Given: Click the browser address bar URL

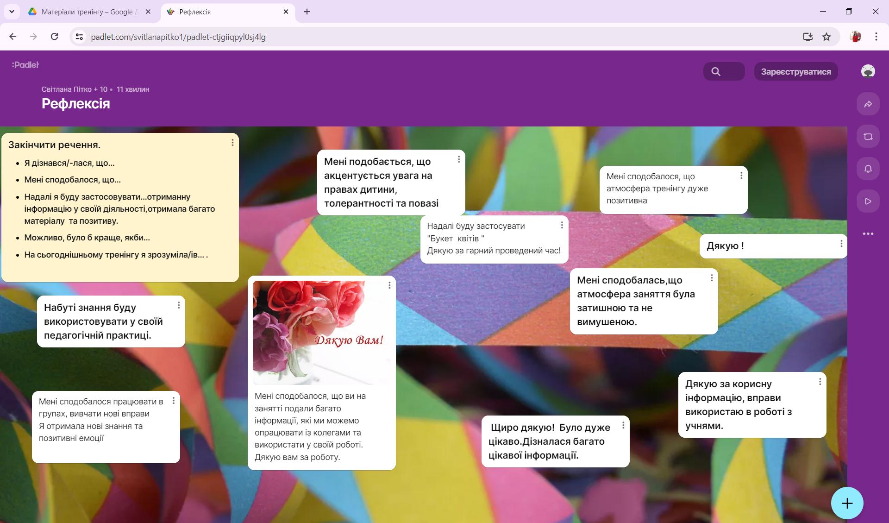Looking at the screenshot, I should pyautogui.click(x=178, y=37).
